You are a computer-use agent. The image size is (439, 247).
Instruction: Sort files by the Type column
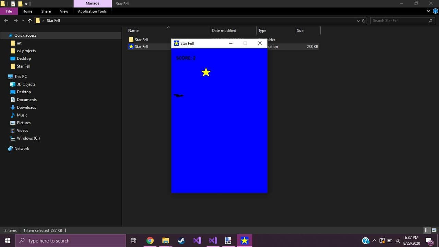click(262, 31)
